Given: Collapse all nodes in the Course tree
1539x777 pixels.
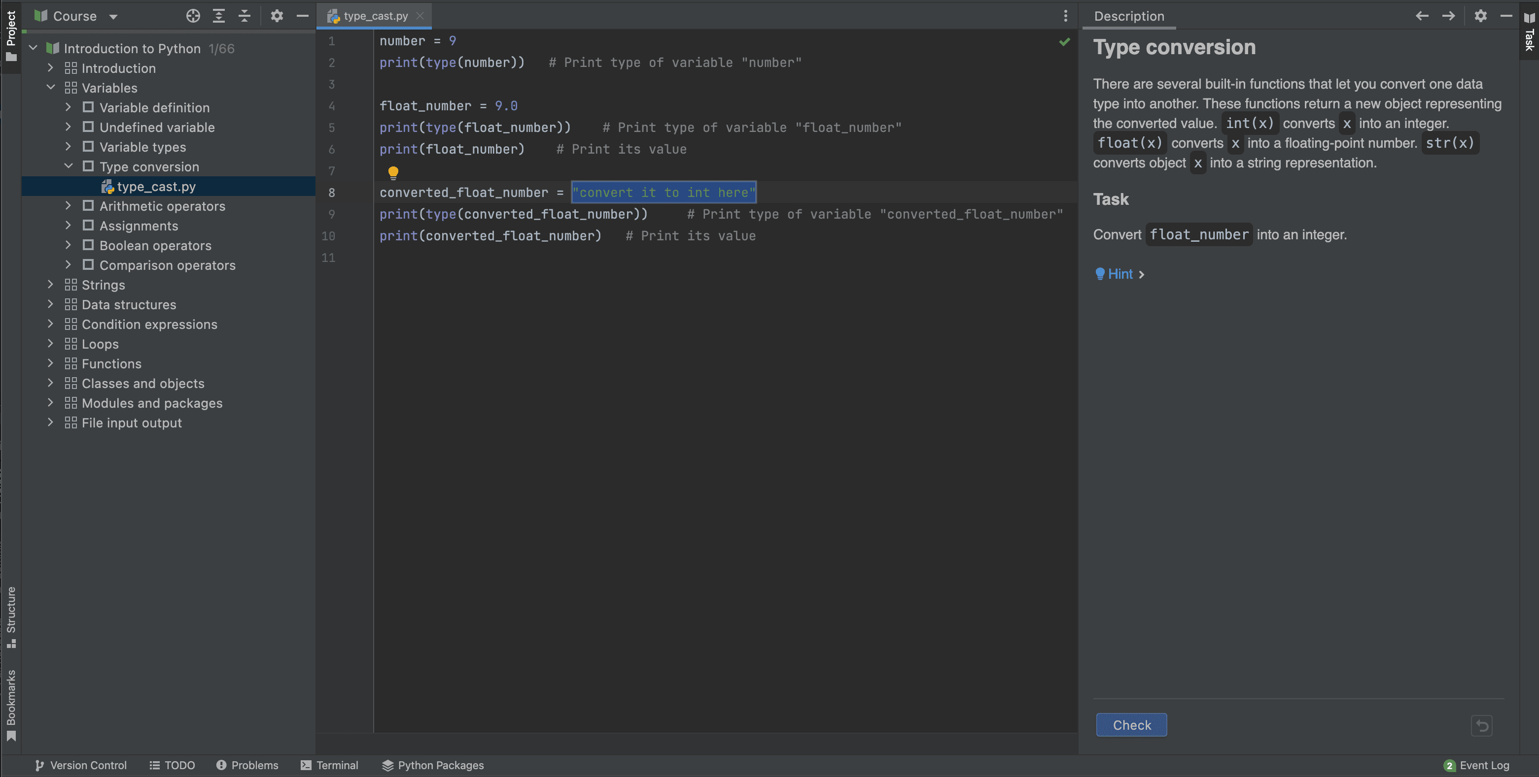Looking at the screenshot, I should (x=245, y=16).
